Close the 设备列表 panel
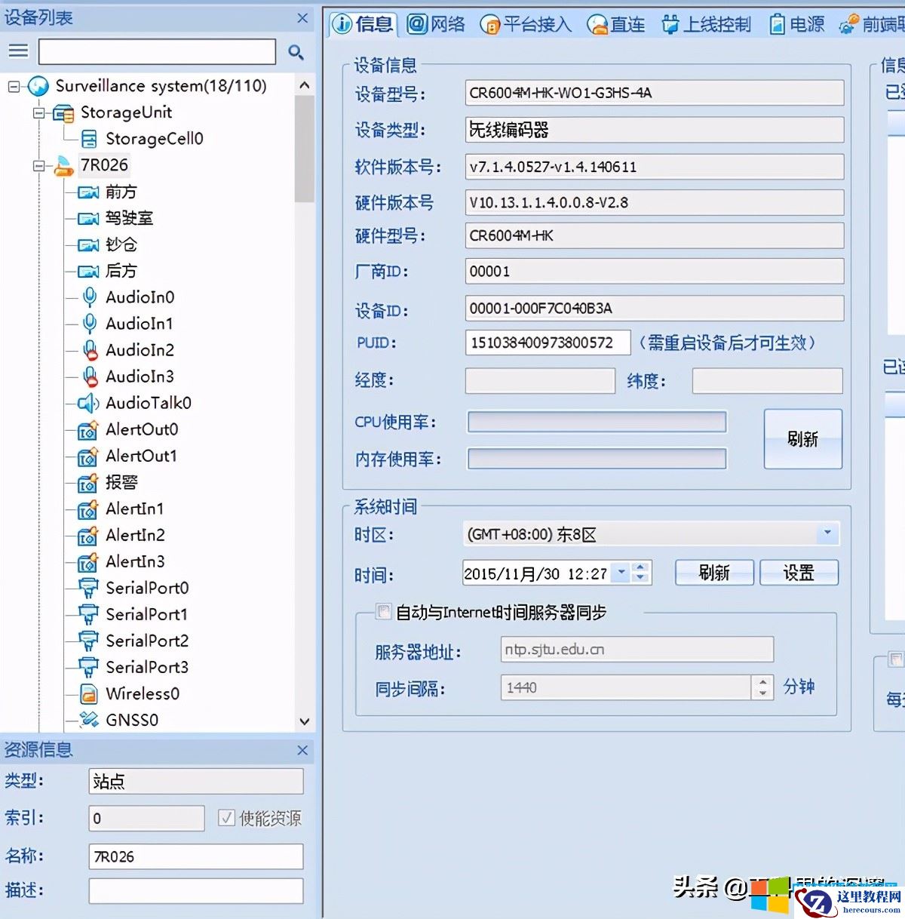 point(302,18)
